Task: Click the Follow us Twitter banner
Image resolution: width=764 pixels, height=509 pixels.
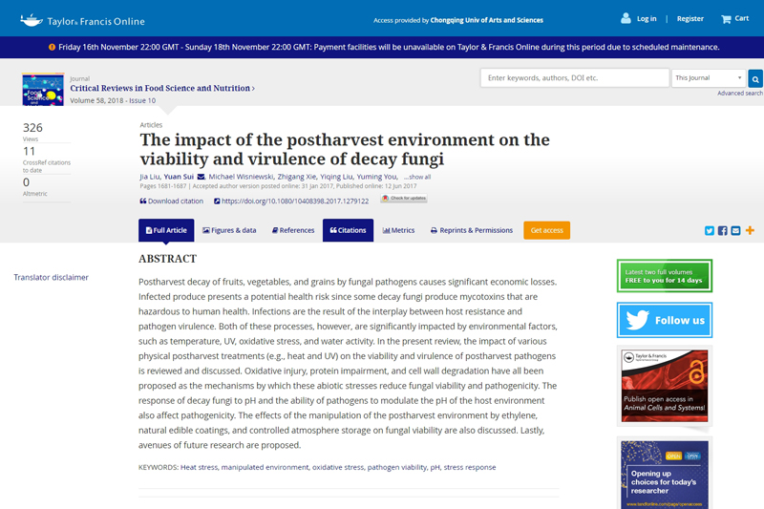Action: pos(664,320)
